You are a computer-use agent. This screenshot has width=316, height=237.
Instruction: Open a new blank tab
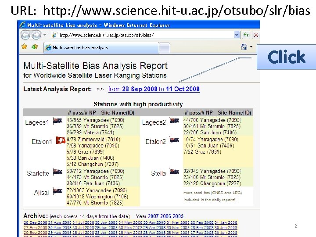tap(165, 48)
